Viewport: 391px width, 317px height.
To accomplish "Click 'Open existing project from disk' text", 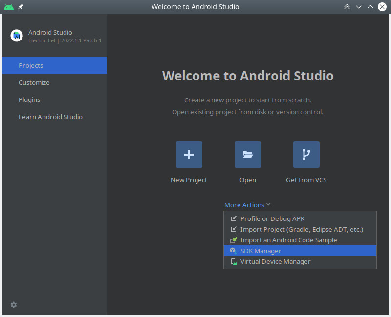I will coord(248,112).
